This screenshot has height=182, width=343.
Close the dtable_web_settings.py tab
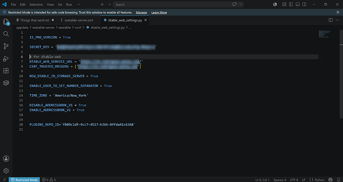pyautogui.click(x=146, y=20)
